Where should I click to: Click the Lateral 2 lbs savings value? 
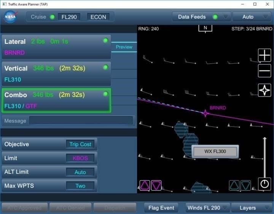tap(38, 42)
